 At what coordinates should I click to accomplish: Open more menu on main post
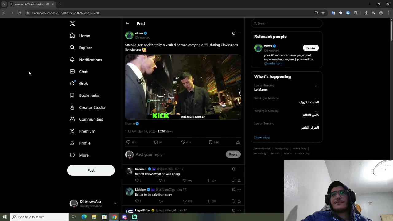(239, 33)
